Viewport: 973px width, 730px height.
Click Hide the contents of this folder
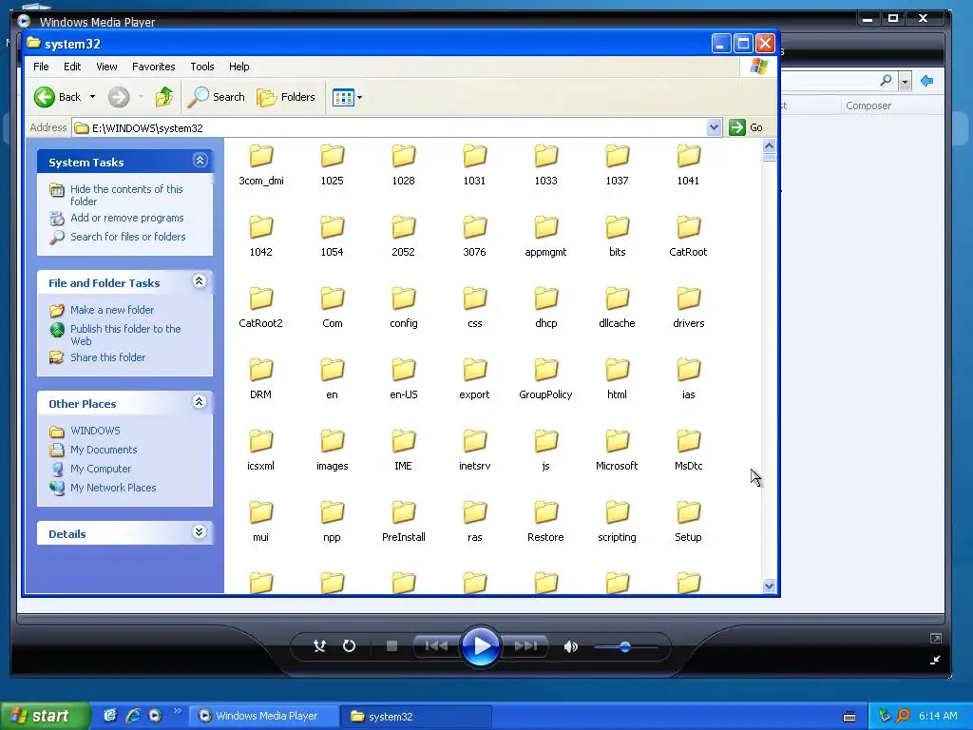click(x=126, y=195)
